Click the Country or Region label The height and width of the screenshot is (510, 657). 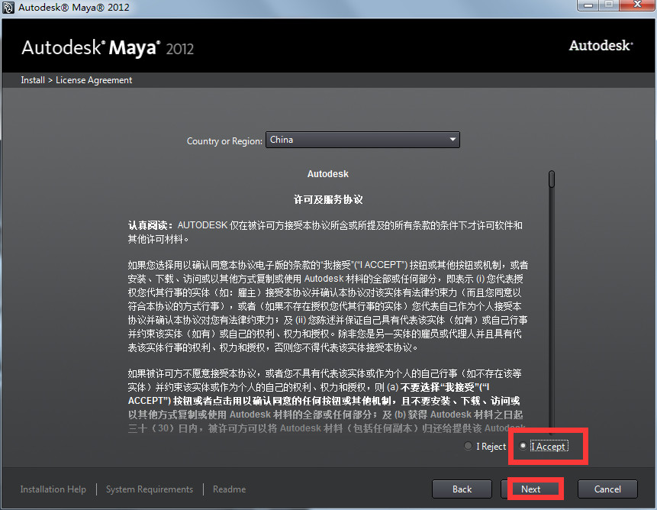[x=224, y=141]
